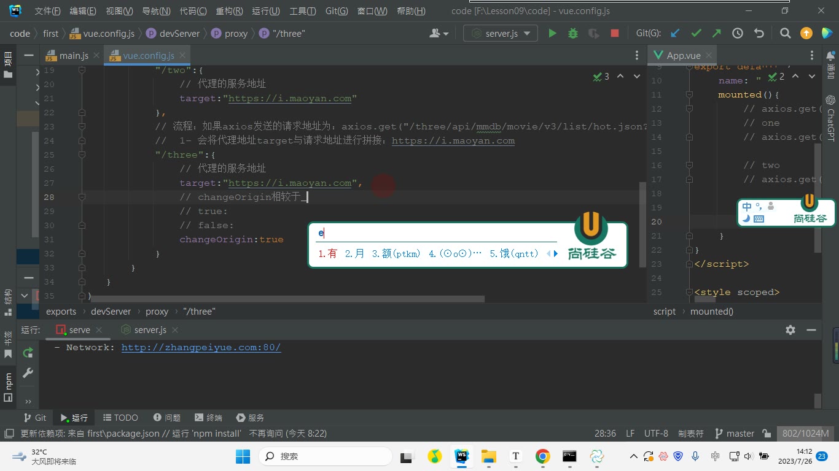Open the server.js run configuration dropdown
The width and height of the screenshot is (839, 471).
(x=501, y=34)
